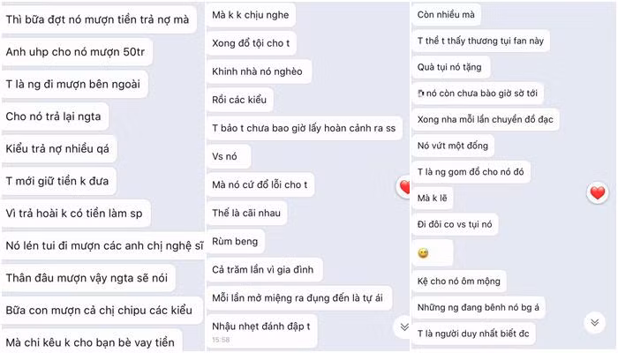
Task: Tap the 'Thì bữa đợt nó mượn tiền trả nợ mà' bubble
Action: tap(98, 19)
